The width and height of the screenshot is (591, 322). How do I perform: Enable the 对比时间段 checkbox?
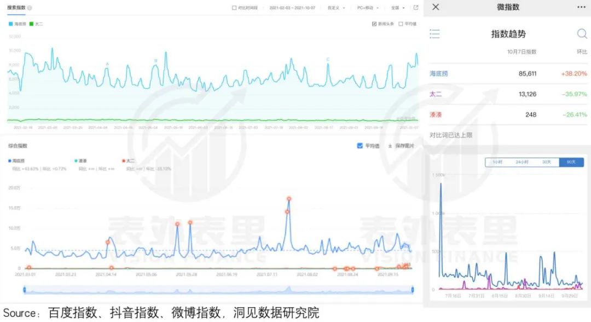[x=234, y=8]
